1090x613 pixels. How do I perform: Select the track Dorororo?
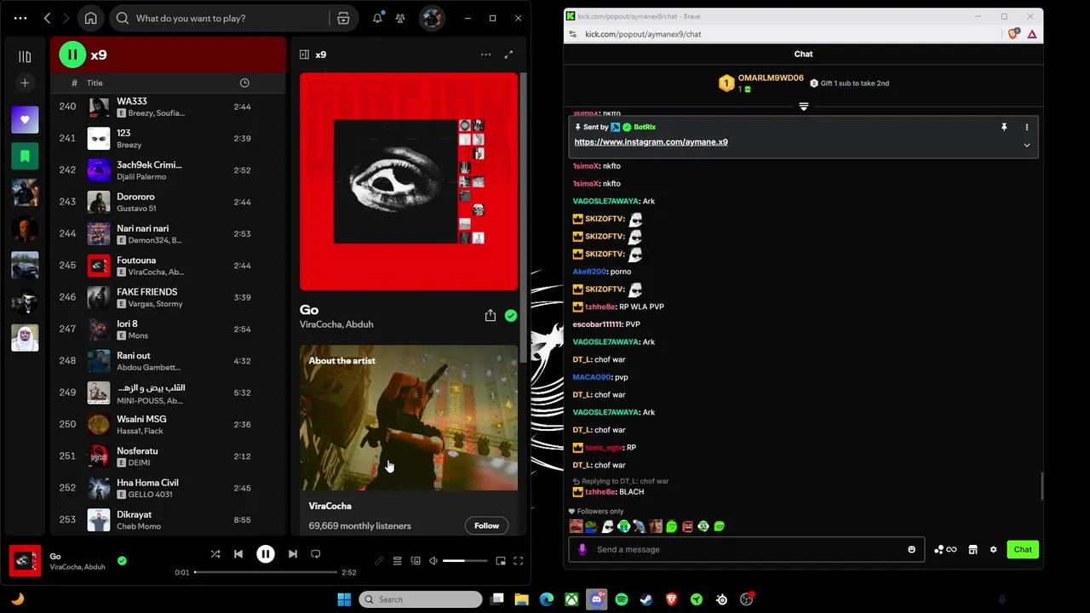166,202
